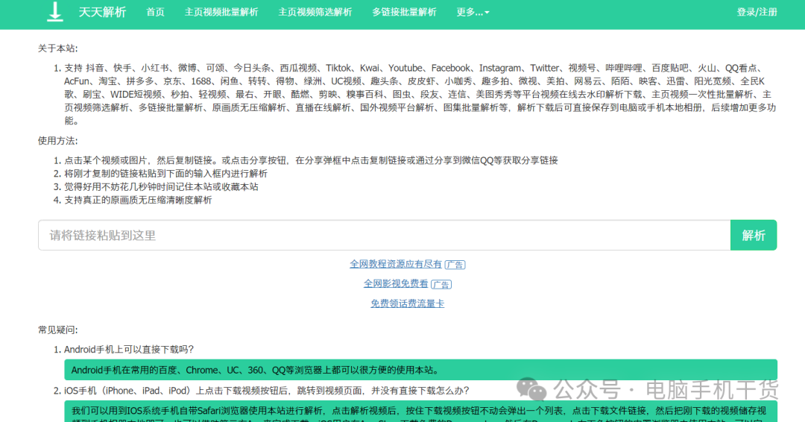Open the 全网教程资源应有尽有 ad link
Screen dimensions: 805x422
tap(396, 264)
